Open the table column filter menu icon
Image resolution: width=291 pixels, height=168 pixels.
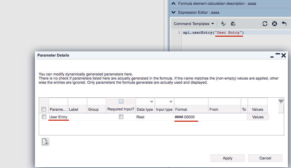click(x=281, y=101)
